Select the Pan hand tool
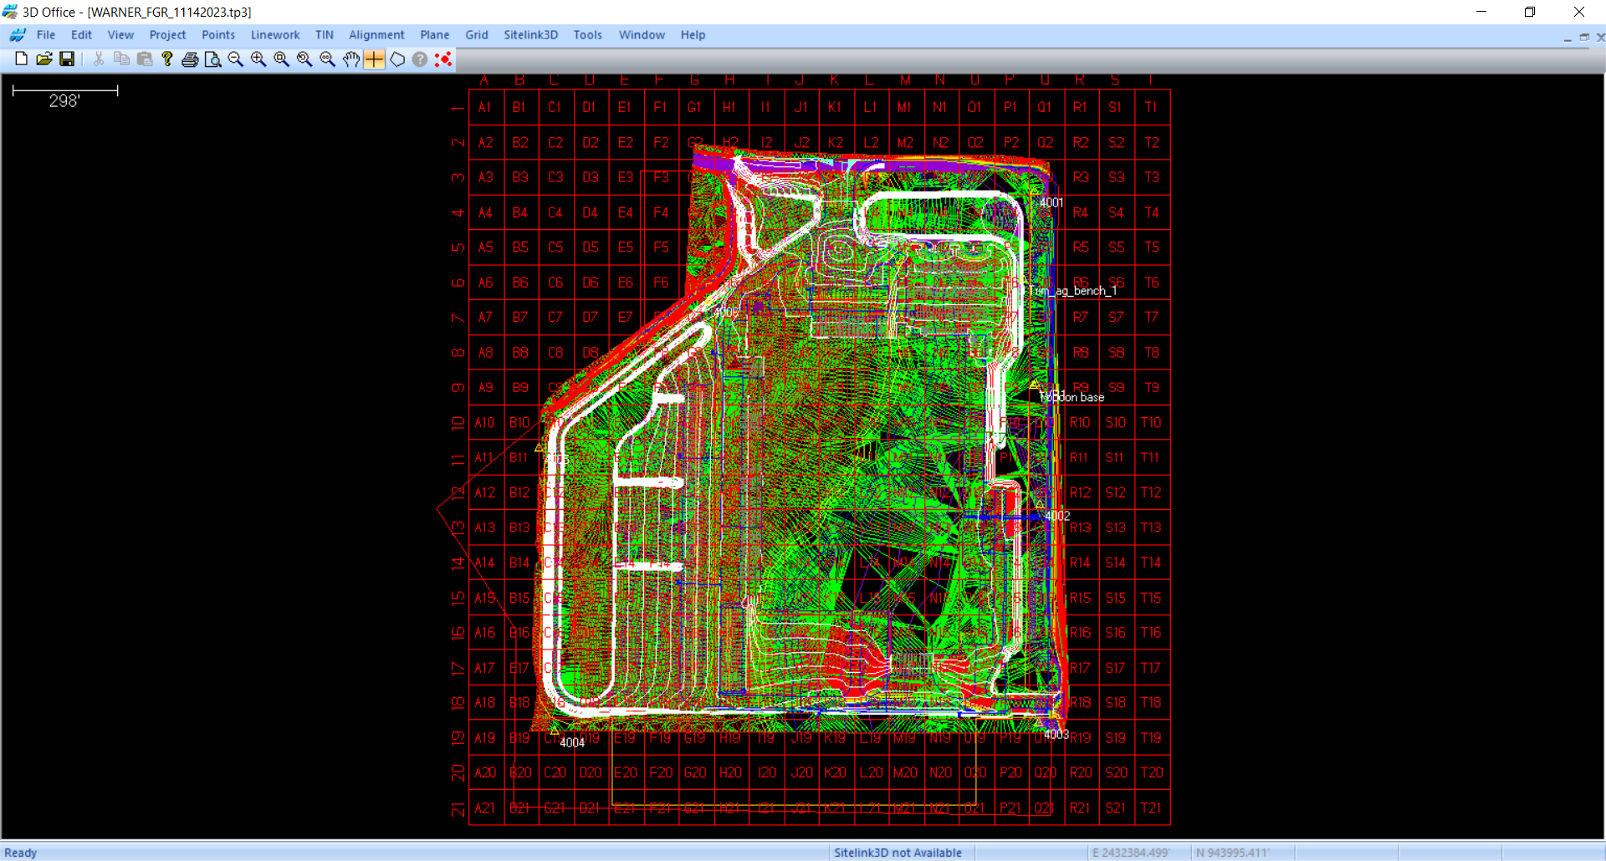 pyautogui.click(x=351, y=59)
